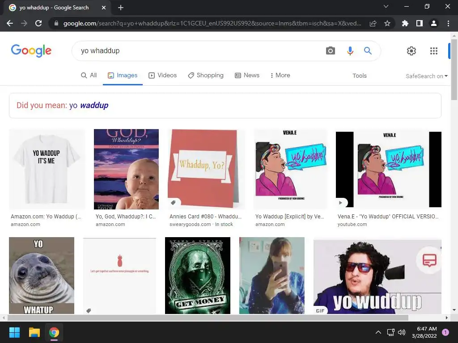Viewport: 458px width, 343px height.
Task: Click the 'Vena.E - Yo Waddup OFFICIAL' title
Action: (388, 217)
